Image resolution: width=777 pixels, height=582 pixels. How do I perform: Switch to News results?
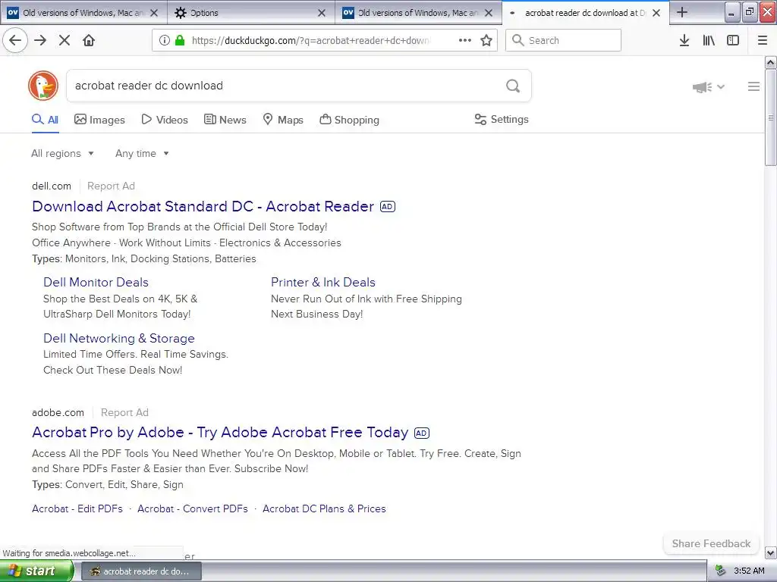tap(225, 120)
